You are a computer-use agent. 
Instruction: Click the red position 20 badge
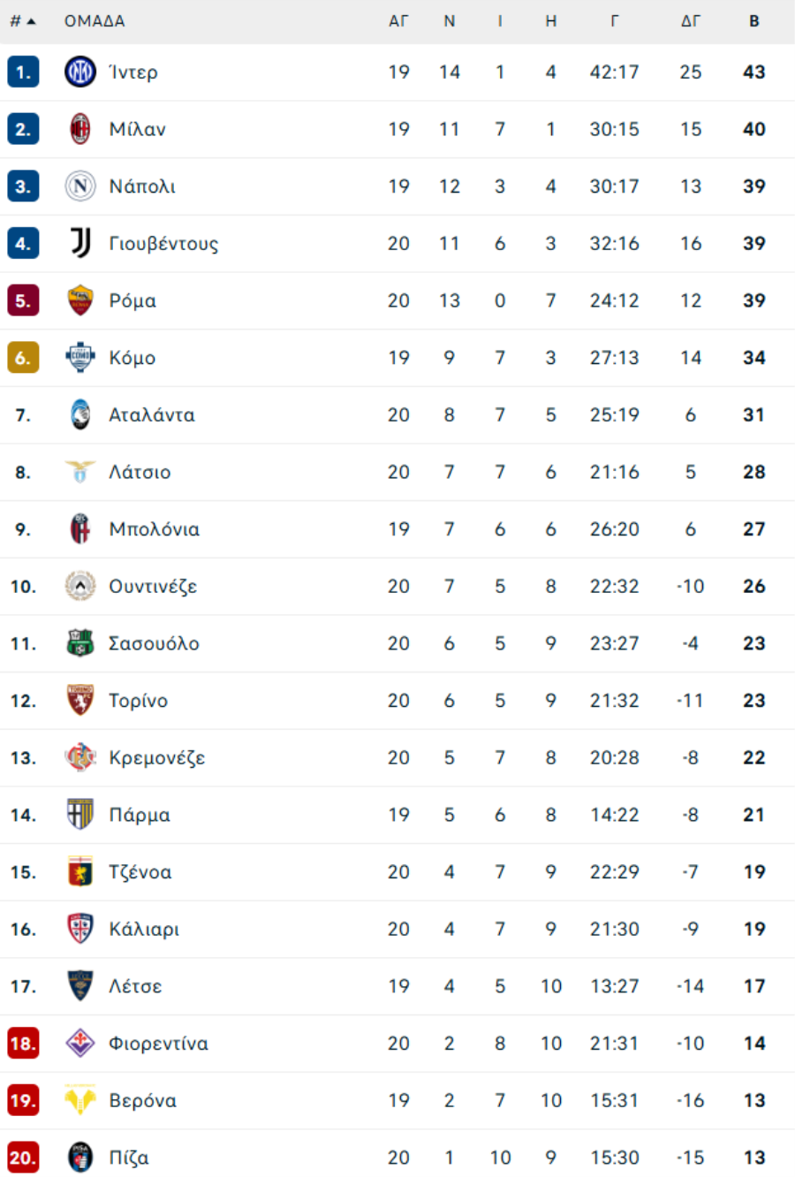(x=23, y=1158)
